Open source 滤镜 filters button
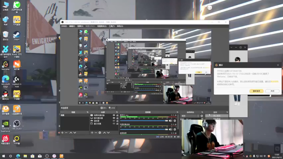Image resolution: width=283 pixels, height=159 pixels. coord(112,108)
